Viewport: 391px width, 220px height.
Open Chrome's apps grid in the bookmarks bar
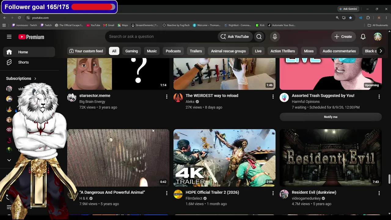tap(4, 25)
